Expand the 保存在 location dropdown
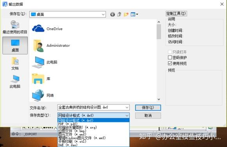Image resolution: width=227 pixels, height=147 pixels. pos(103,14)
